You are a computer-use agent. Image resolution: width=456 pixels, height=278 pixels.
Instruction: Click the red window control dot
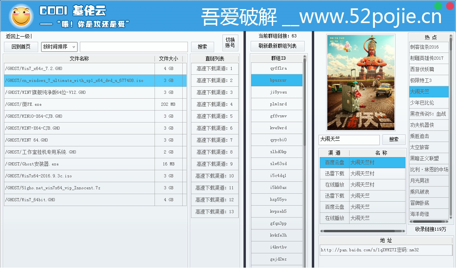point(451,6)
